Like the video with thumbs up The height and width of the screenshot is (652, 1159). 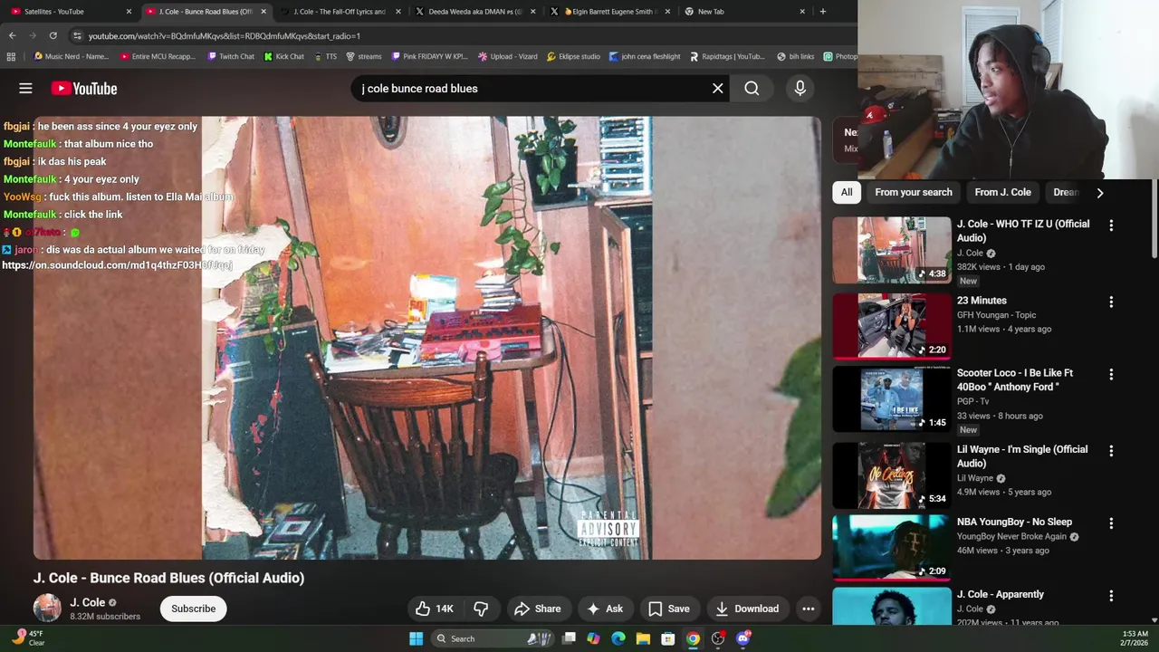pyautogui.click(x=435, y=609)
